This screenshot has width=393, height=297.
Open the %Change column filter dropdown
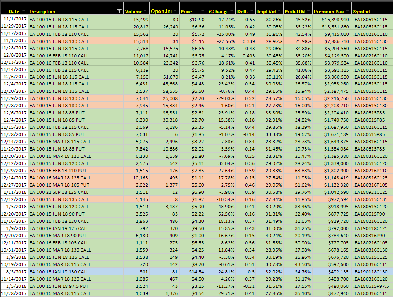click(x=232, y=11)
